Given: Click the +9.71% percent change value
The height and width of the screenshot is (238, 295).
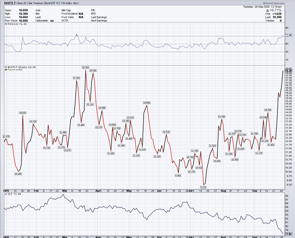Looking at the screenshot, I should click(275, 10).
